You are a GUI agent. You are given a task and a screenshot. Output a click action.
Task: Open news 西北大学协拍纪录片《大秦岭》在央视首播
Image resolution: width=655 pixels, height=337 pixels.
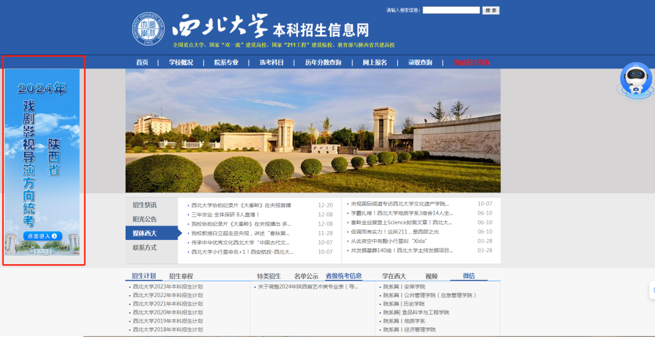pyautogui.click(x=241, y=205)
